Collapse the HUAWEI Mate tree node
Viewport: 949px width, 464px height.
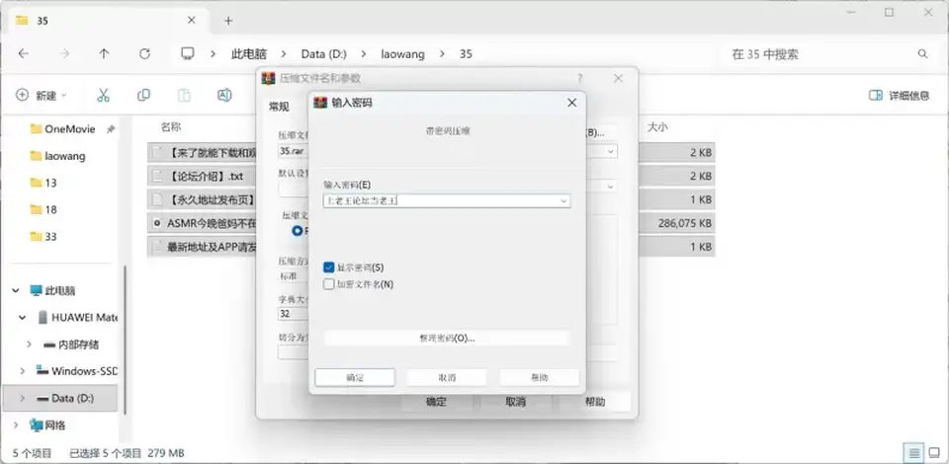[x=23, y=317]
